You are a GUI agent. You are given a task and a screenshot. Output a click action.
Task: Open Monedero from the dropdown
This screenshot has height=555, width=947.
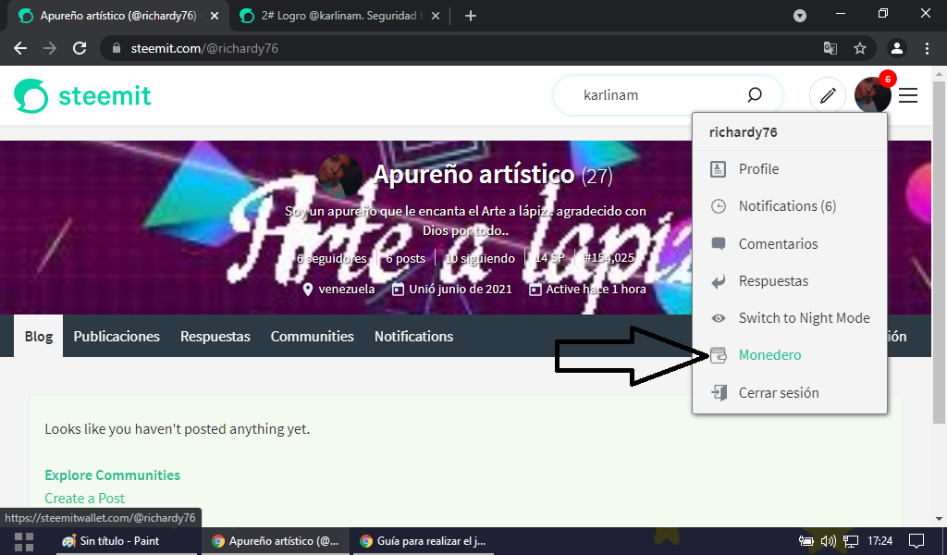(x=790, y=355)
